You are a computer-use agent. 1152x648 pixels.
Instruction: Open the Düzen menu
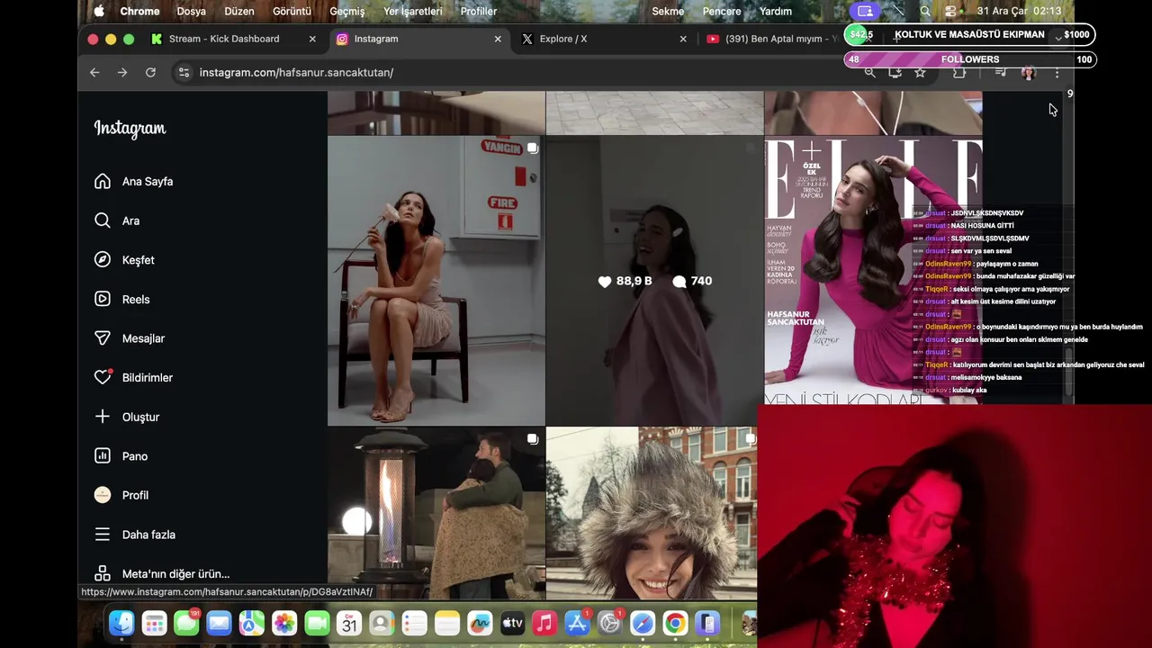239,11
